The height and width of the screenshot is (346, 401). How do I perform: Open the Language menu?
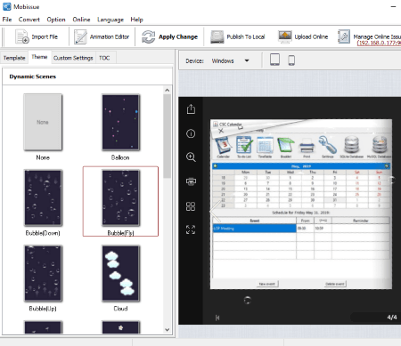pos(110,20)
